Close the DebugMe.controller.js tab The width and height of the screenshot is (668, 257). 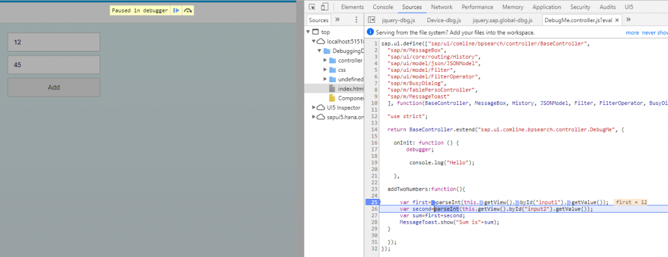[617, 20]
